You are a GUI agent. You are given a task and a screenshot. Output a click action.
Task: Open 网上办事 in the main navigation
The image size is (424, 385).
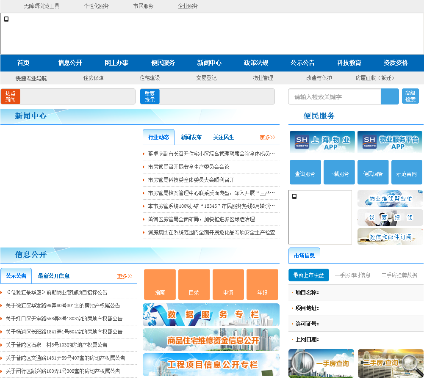[116, 63]
